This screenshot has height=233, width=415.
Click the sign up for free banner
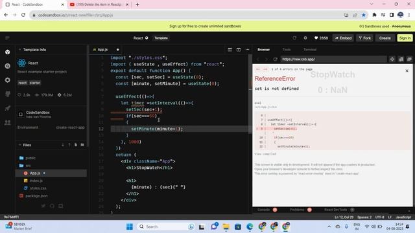pos(205,26)
